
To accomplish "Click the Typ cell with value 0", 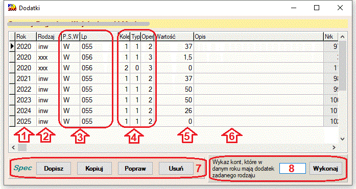I will click(x=135, y=68).
